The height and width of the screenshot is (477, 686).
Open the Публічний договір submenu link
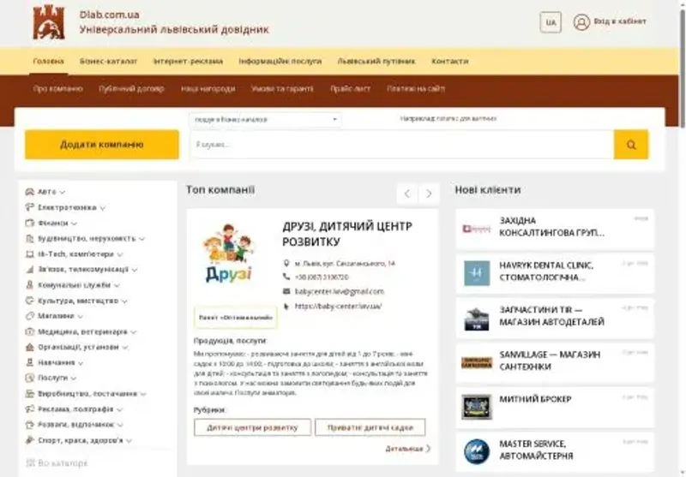(131, 89)
